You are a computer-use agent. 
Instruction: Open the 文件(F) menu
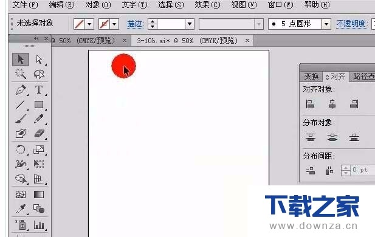[25, 5]
